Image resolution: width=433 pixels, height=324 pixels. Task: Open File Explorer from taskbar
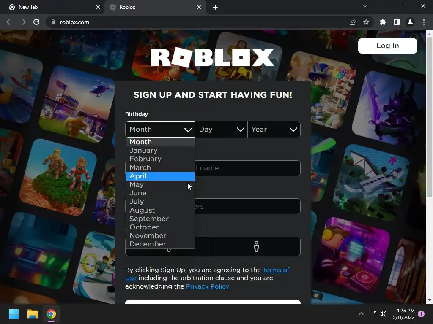(x=32, y=314)
